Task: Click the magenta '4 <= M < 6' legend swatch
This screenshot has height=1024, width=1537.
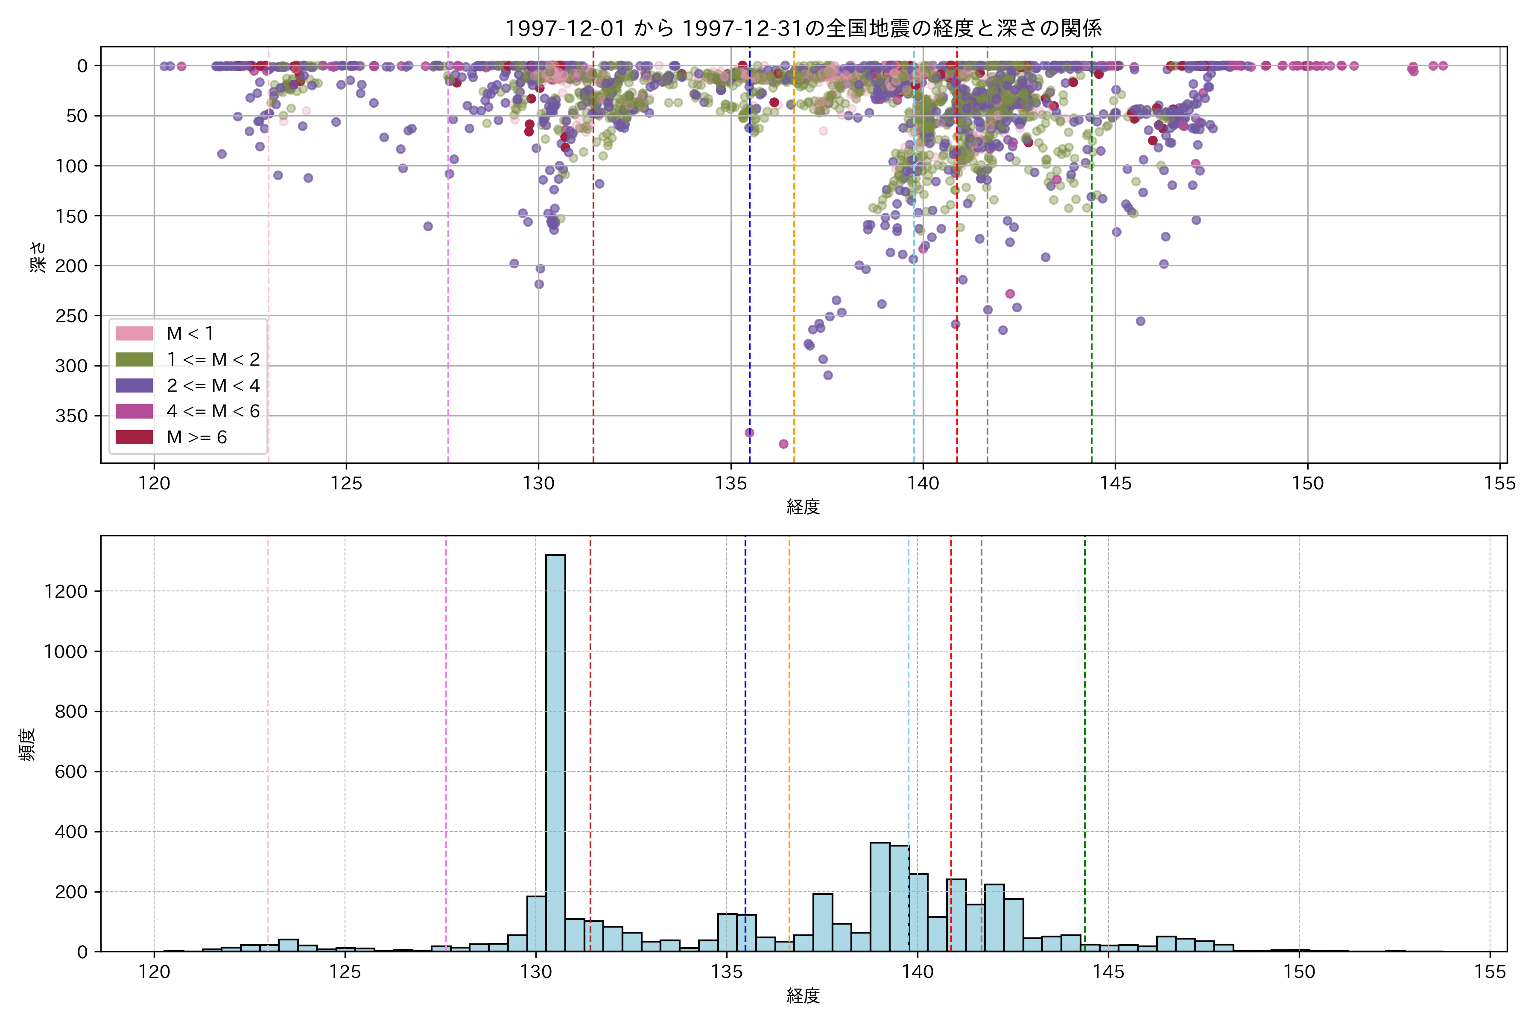Action: [134, 411]
